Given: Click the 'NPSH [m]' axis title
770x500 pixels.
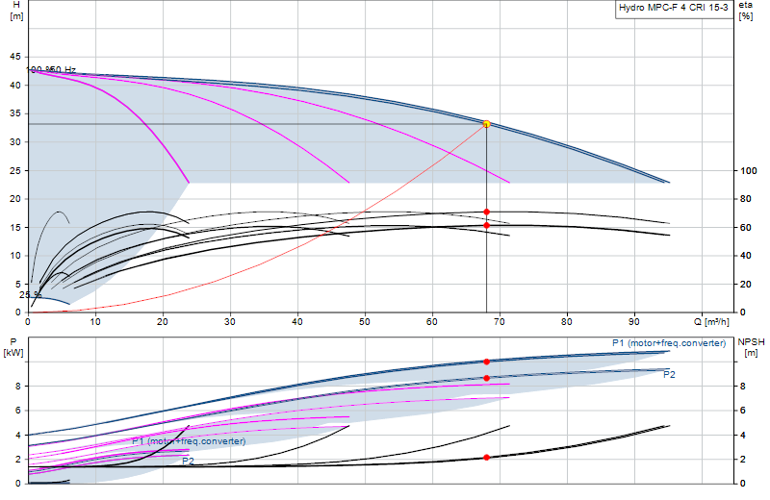Looking at the screenshot, I should (751, 347).
